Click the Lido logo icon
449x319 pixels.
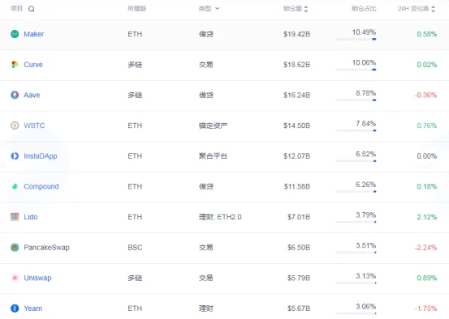tap(15, 217)
